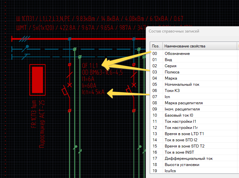Select row 00 Обозначение in the property list
239x178 pixels.
195,54
